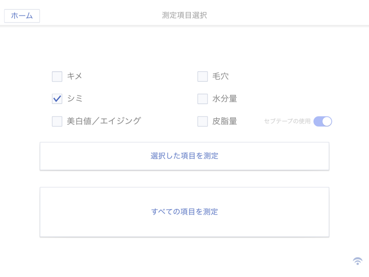Click the 水分量 label text
369x277 pixels.
[224, 98]
